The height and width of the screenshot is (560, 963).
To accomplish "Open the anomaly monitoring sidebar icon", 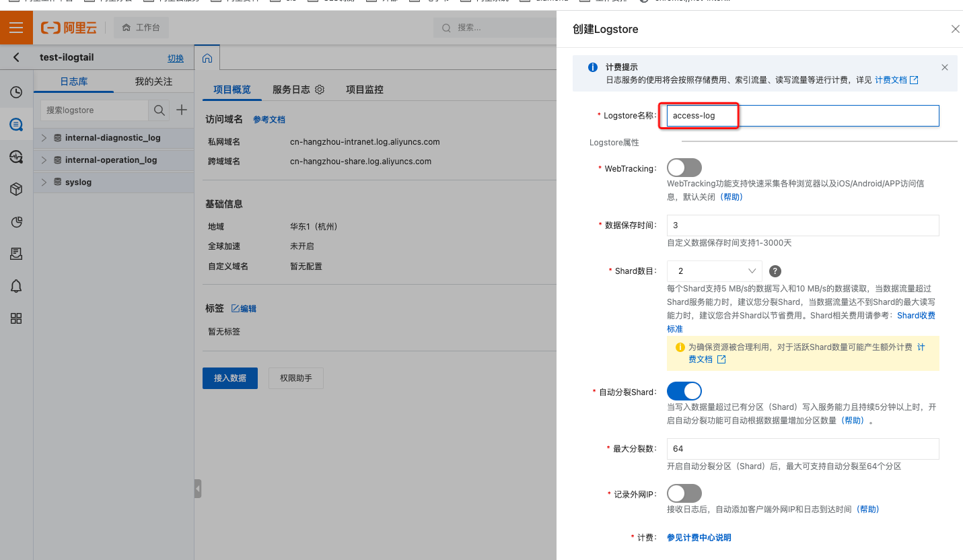I will (16, 157).
